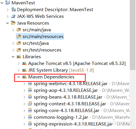Select spring-aop-4.3.18.RELEASE.jar text
Viewport: 136px width, 129px height.
66,90
